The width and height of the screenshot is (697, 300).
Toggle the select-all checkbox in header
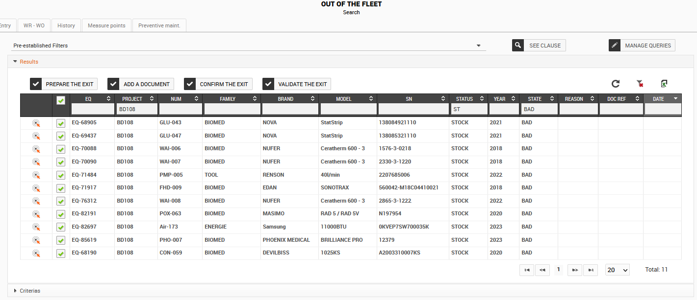(61, 100)
